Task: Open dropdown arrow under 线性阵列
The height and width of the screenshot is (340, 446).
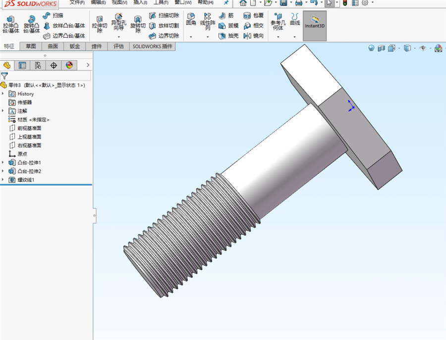Action: tap(208, 37)
